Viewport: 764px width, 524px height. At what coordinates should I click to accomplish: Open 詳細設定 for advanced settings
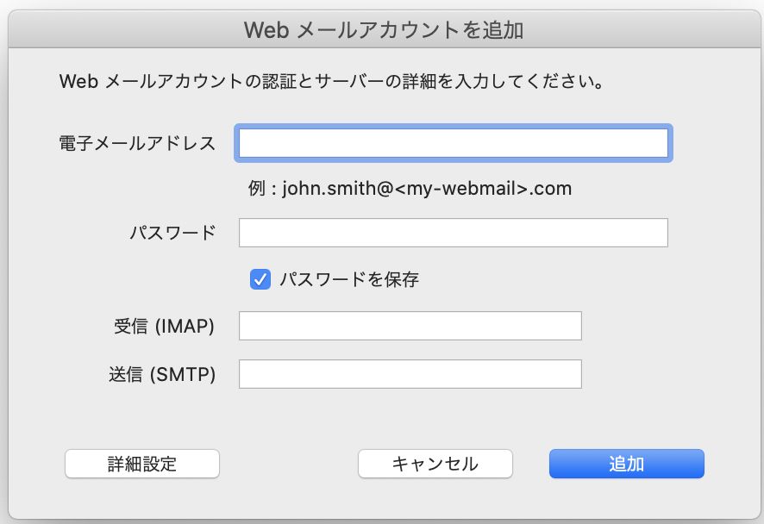pos(141,464)
